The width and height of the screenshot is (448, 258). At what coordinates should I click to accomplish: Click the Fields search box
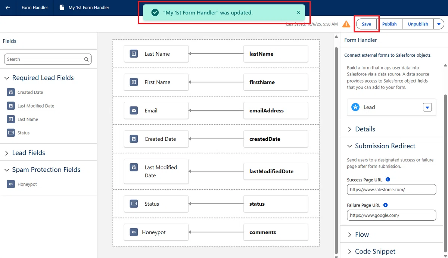47,59
